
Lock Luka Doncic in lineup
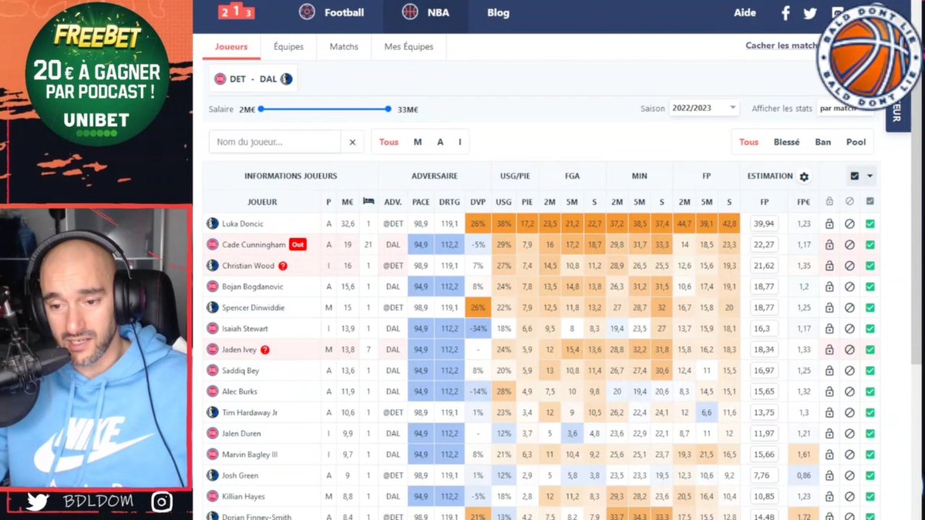point(829,224)
